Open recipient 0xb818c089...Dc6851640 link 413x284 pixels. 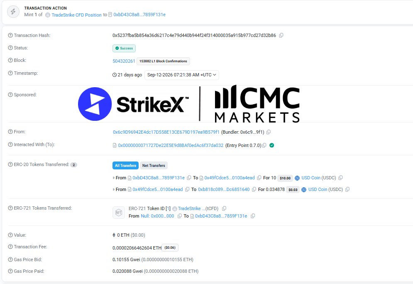tap(224, 189)
